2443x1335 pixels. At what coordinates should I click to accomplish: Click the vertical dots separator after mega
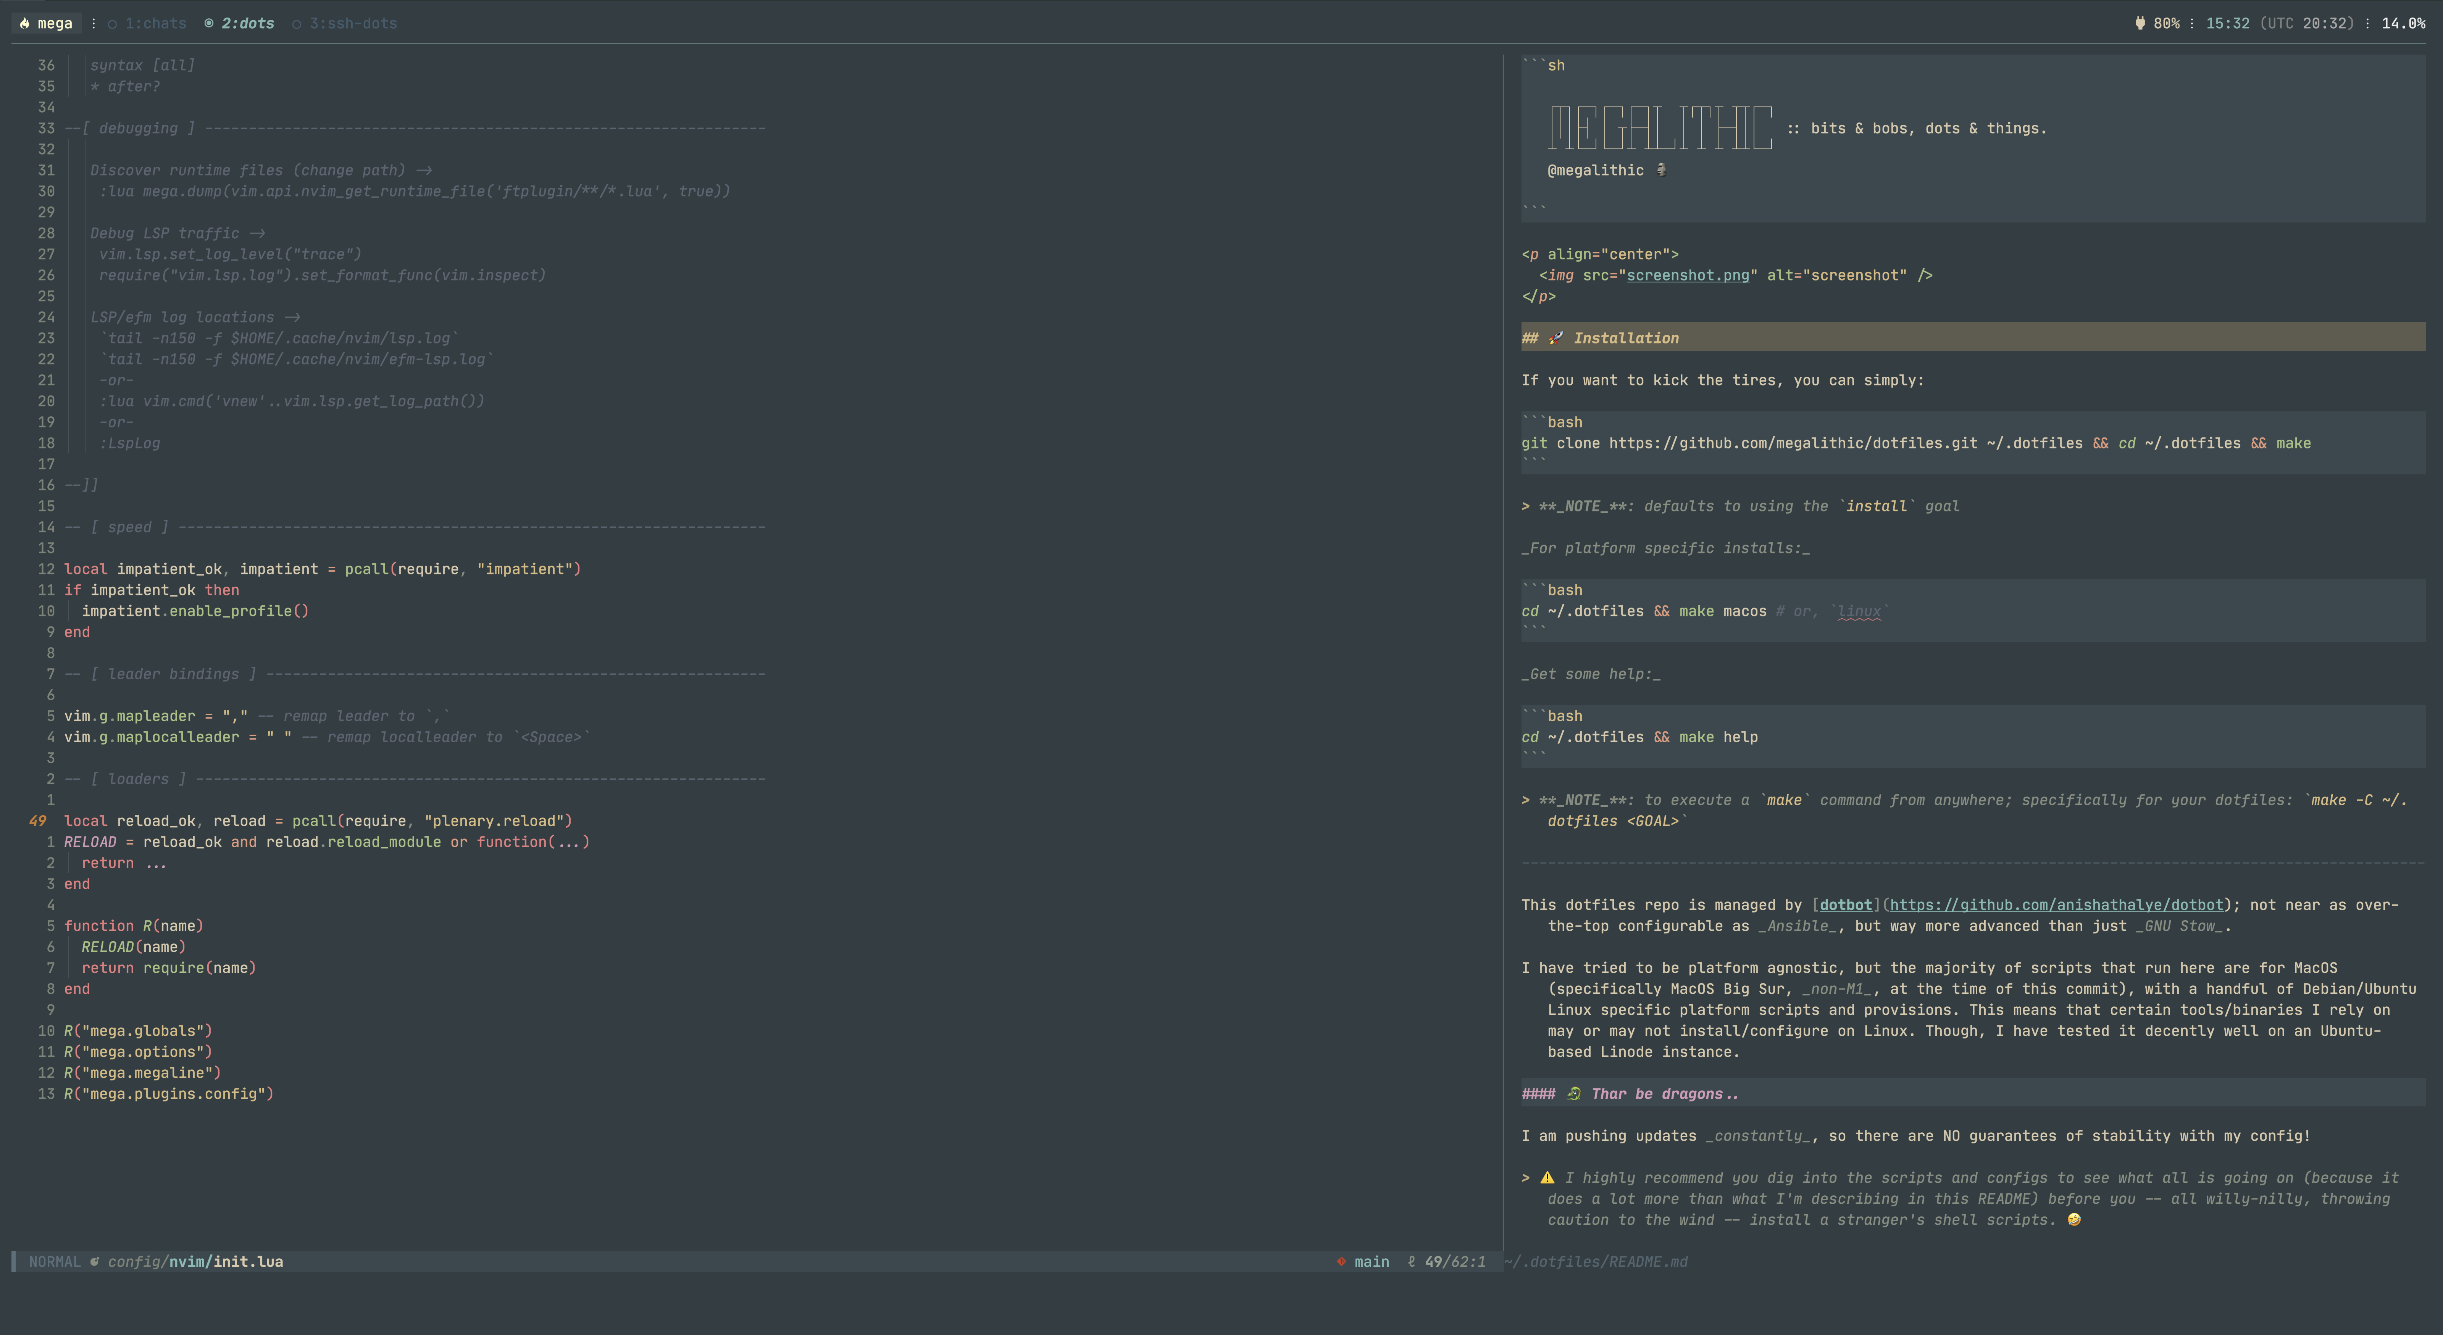coord(93,23)
